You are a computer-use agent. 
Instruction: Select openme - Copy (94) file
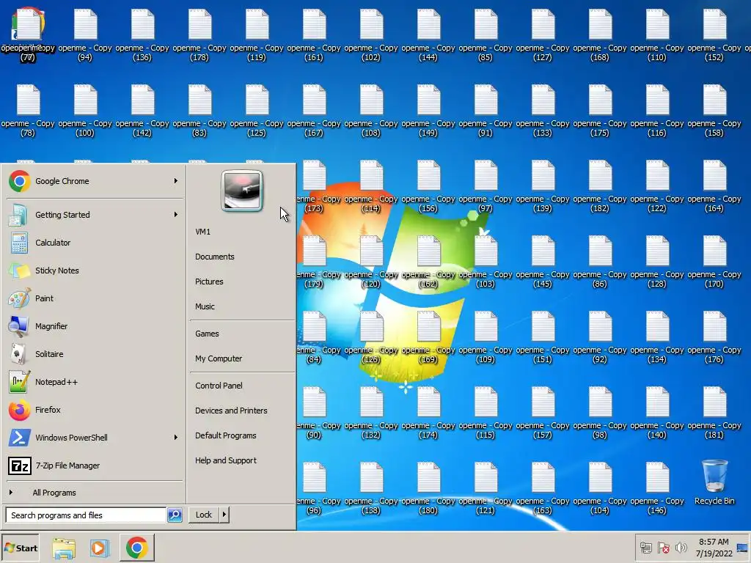click(85, 36)
